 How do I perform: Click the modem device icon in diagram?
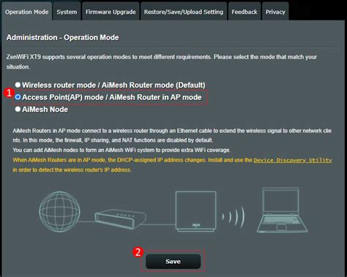pos(121,219)
